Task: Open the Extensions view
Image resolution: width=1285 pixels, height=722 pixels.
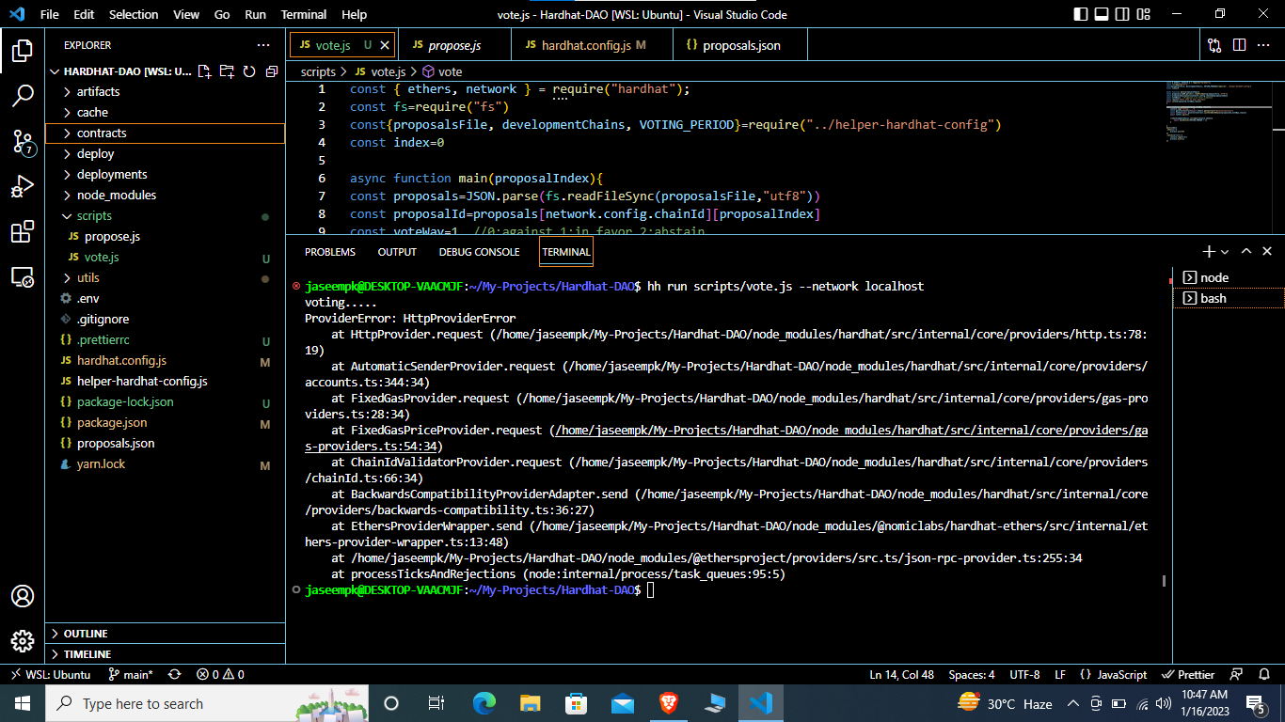Action: point(23,230)
